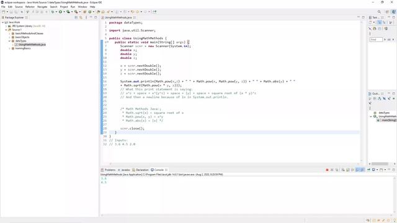The height and width of the screenshot is (223, 397).
Task: Open the Source menu
Action: point(19,7)
